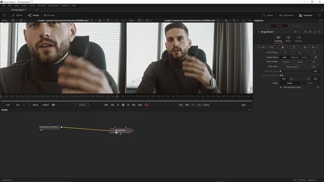Open the Nodes panel options menu
The height and width of the screenshot is (182, 324).
click(250, 110)
